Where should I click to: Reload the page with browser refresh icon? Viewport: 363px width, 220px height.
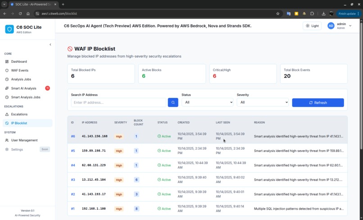(x=20, y=14)
